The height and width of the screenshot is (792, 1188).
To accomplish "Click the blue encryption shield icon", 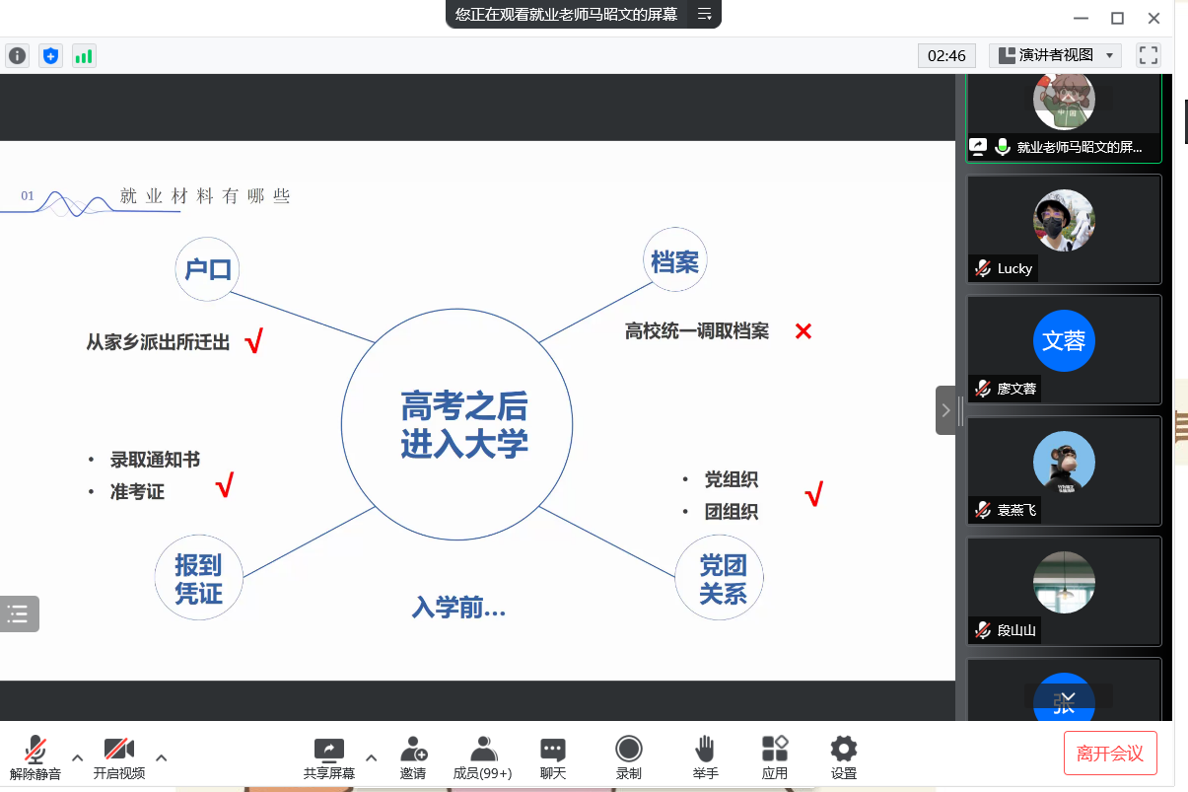I will point(50,56).
